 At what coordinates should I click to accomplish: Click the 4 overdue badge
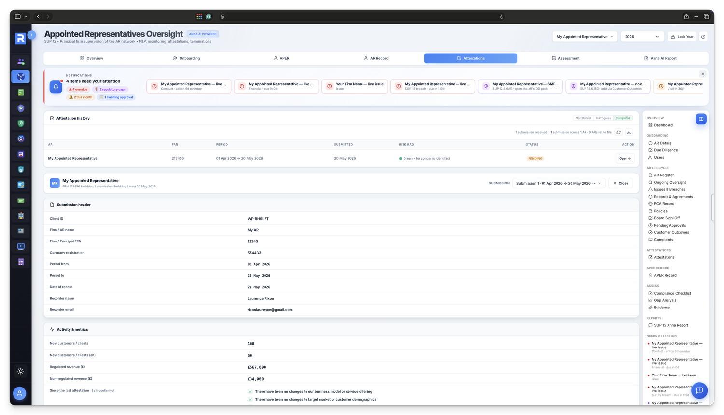click(78, 89)
